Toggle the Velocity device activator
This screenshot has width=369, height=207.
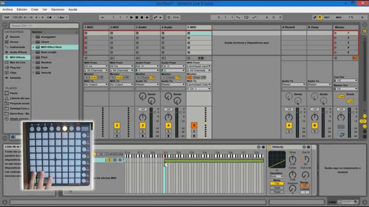270,147
